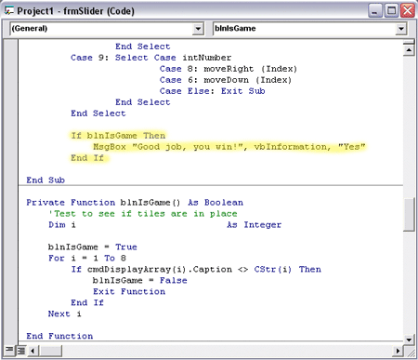This screenshot has width=418, height=360.
Task: Click the Procedure View button
Action: click(9, 351)
